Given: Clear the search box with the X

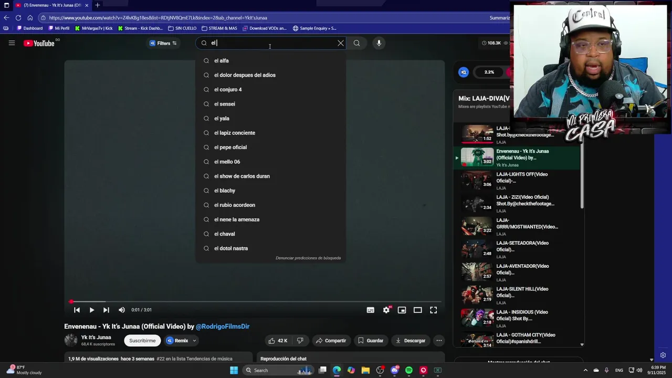Looking at the screenshot, I should (341, 43).
